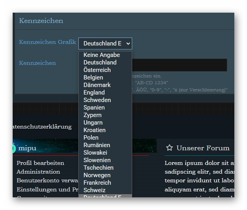Screen dimensions: 247x210
Task: Open the Datenschutzerklärung footer link
Action: (42, 127)
